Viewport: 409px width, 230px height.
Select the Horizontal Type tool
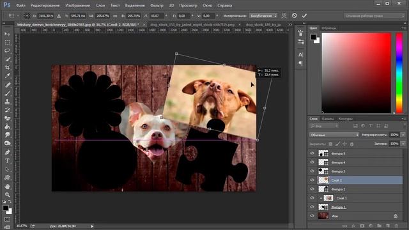7,160
